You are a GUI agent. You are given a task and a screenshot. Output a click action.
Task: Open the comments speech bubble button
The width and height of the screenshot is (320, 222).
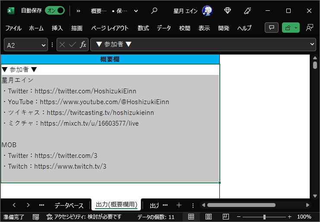(x=272, y=28)
